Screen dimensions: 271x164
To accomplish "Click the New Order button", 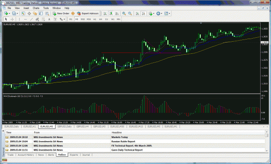I will (x=61, y=13).
